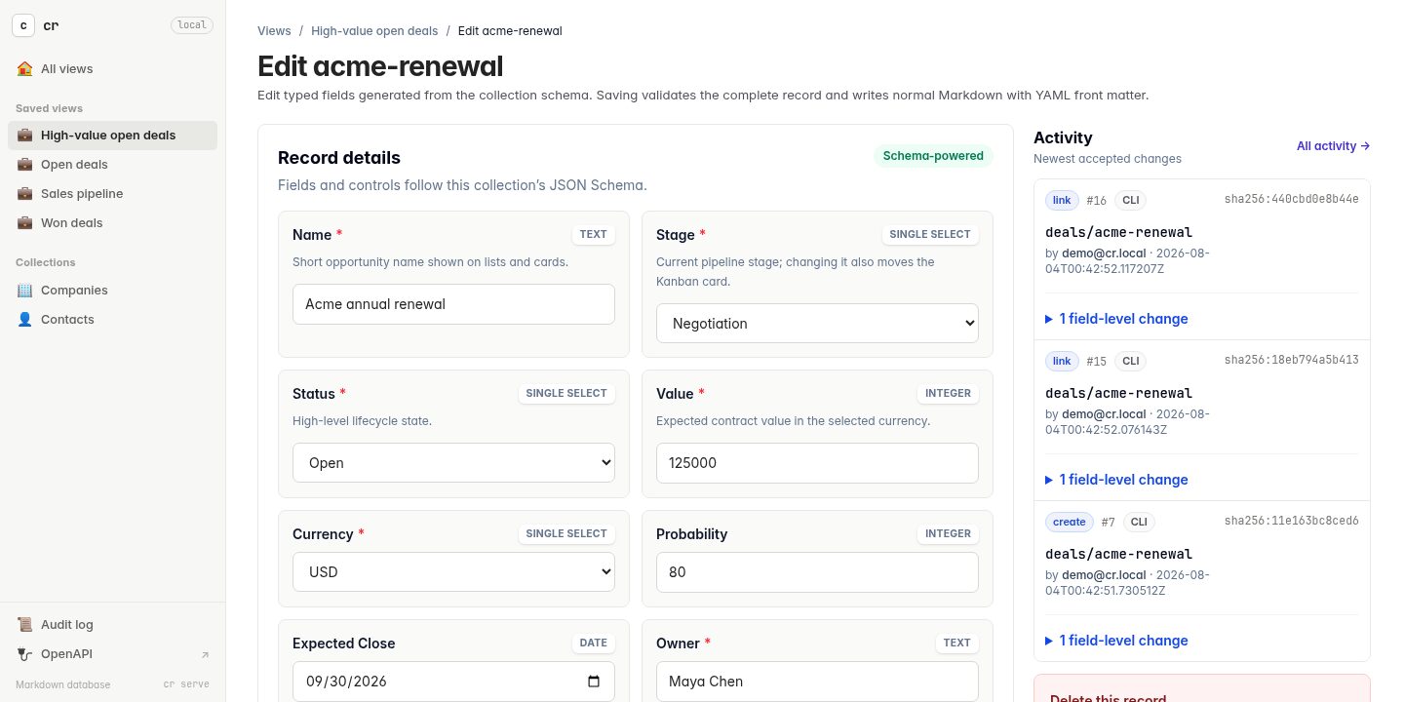The height and width of the screenshot is (702, 1404).
Task: Click briefcase icon next to Open deals
Action: (24, 165)
